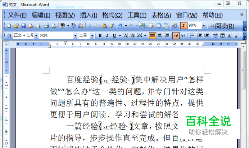Open the 视图(V) menu
The width and height of the screenshot is (249, 148).
65,15
